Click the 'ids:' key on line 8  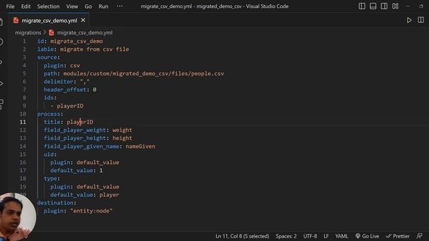(50, 98)
